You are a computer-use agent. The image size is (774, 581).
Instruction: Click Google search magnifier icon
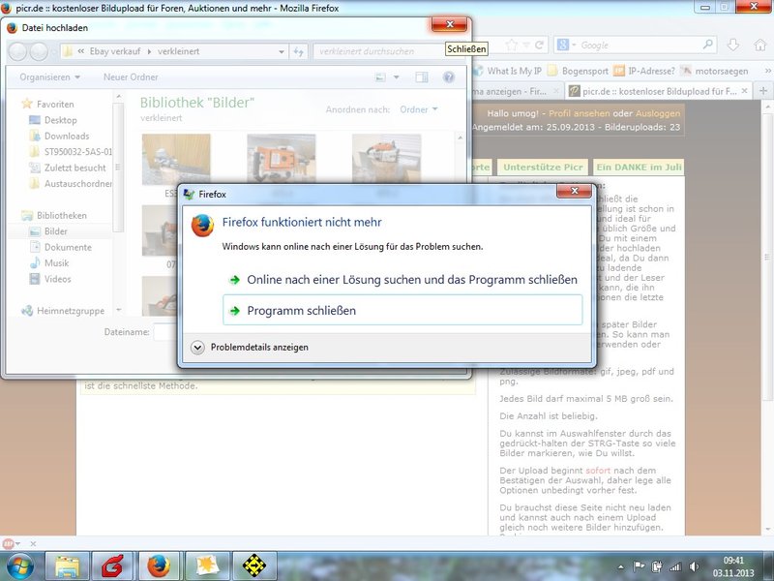point(707,45)
